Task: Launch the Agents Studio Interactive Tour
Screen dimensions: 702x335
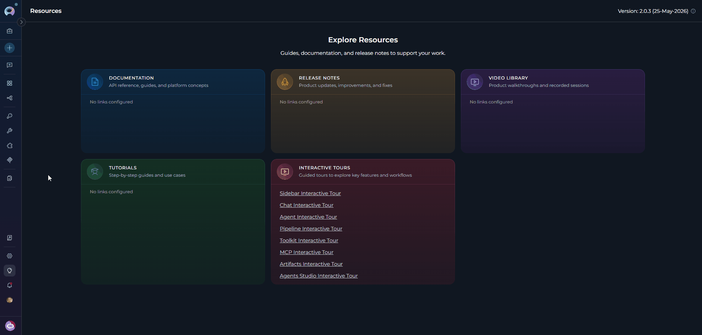Action: (319, 276)
